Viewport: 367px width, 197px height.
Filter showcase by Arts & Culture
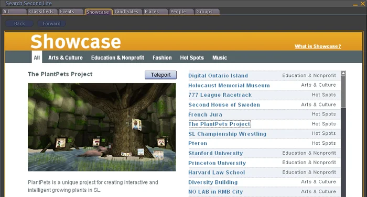tap(66, 57)
